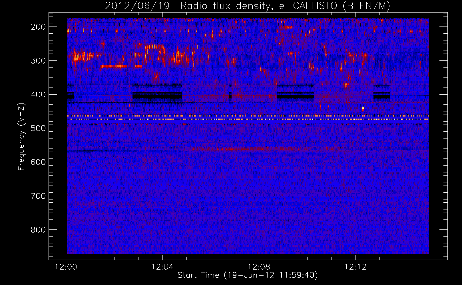Click the 400 frequency tick label
The height and width of the screenshot is (285, 462).
(x=38, y=95)
